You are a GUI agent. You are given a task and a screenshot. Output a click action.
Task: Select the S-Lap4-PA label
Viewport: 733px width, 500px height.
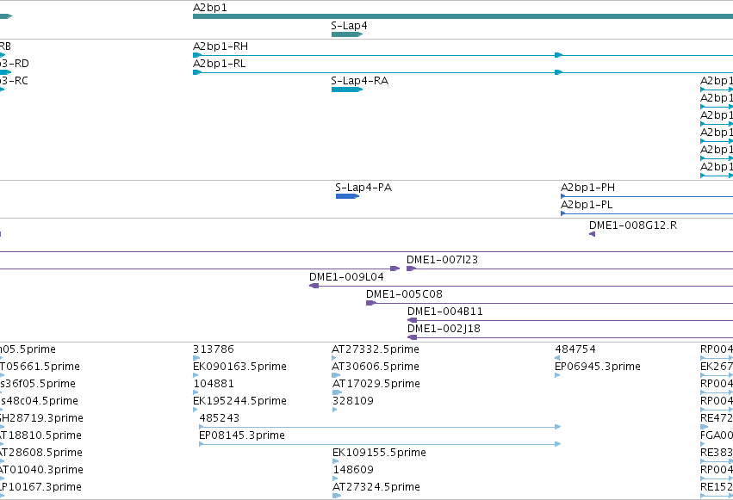point(363,188)
